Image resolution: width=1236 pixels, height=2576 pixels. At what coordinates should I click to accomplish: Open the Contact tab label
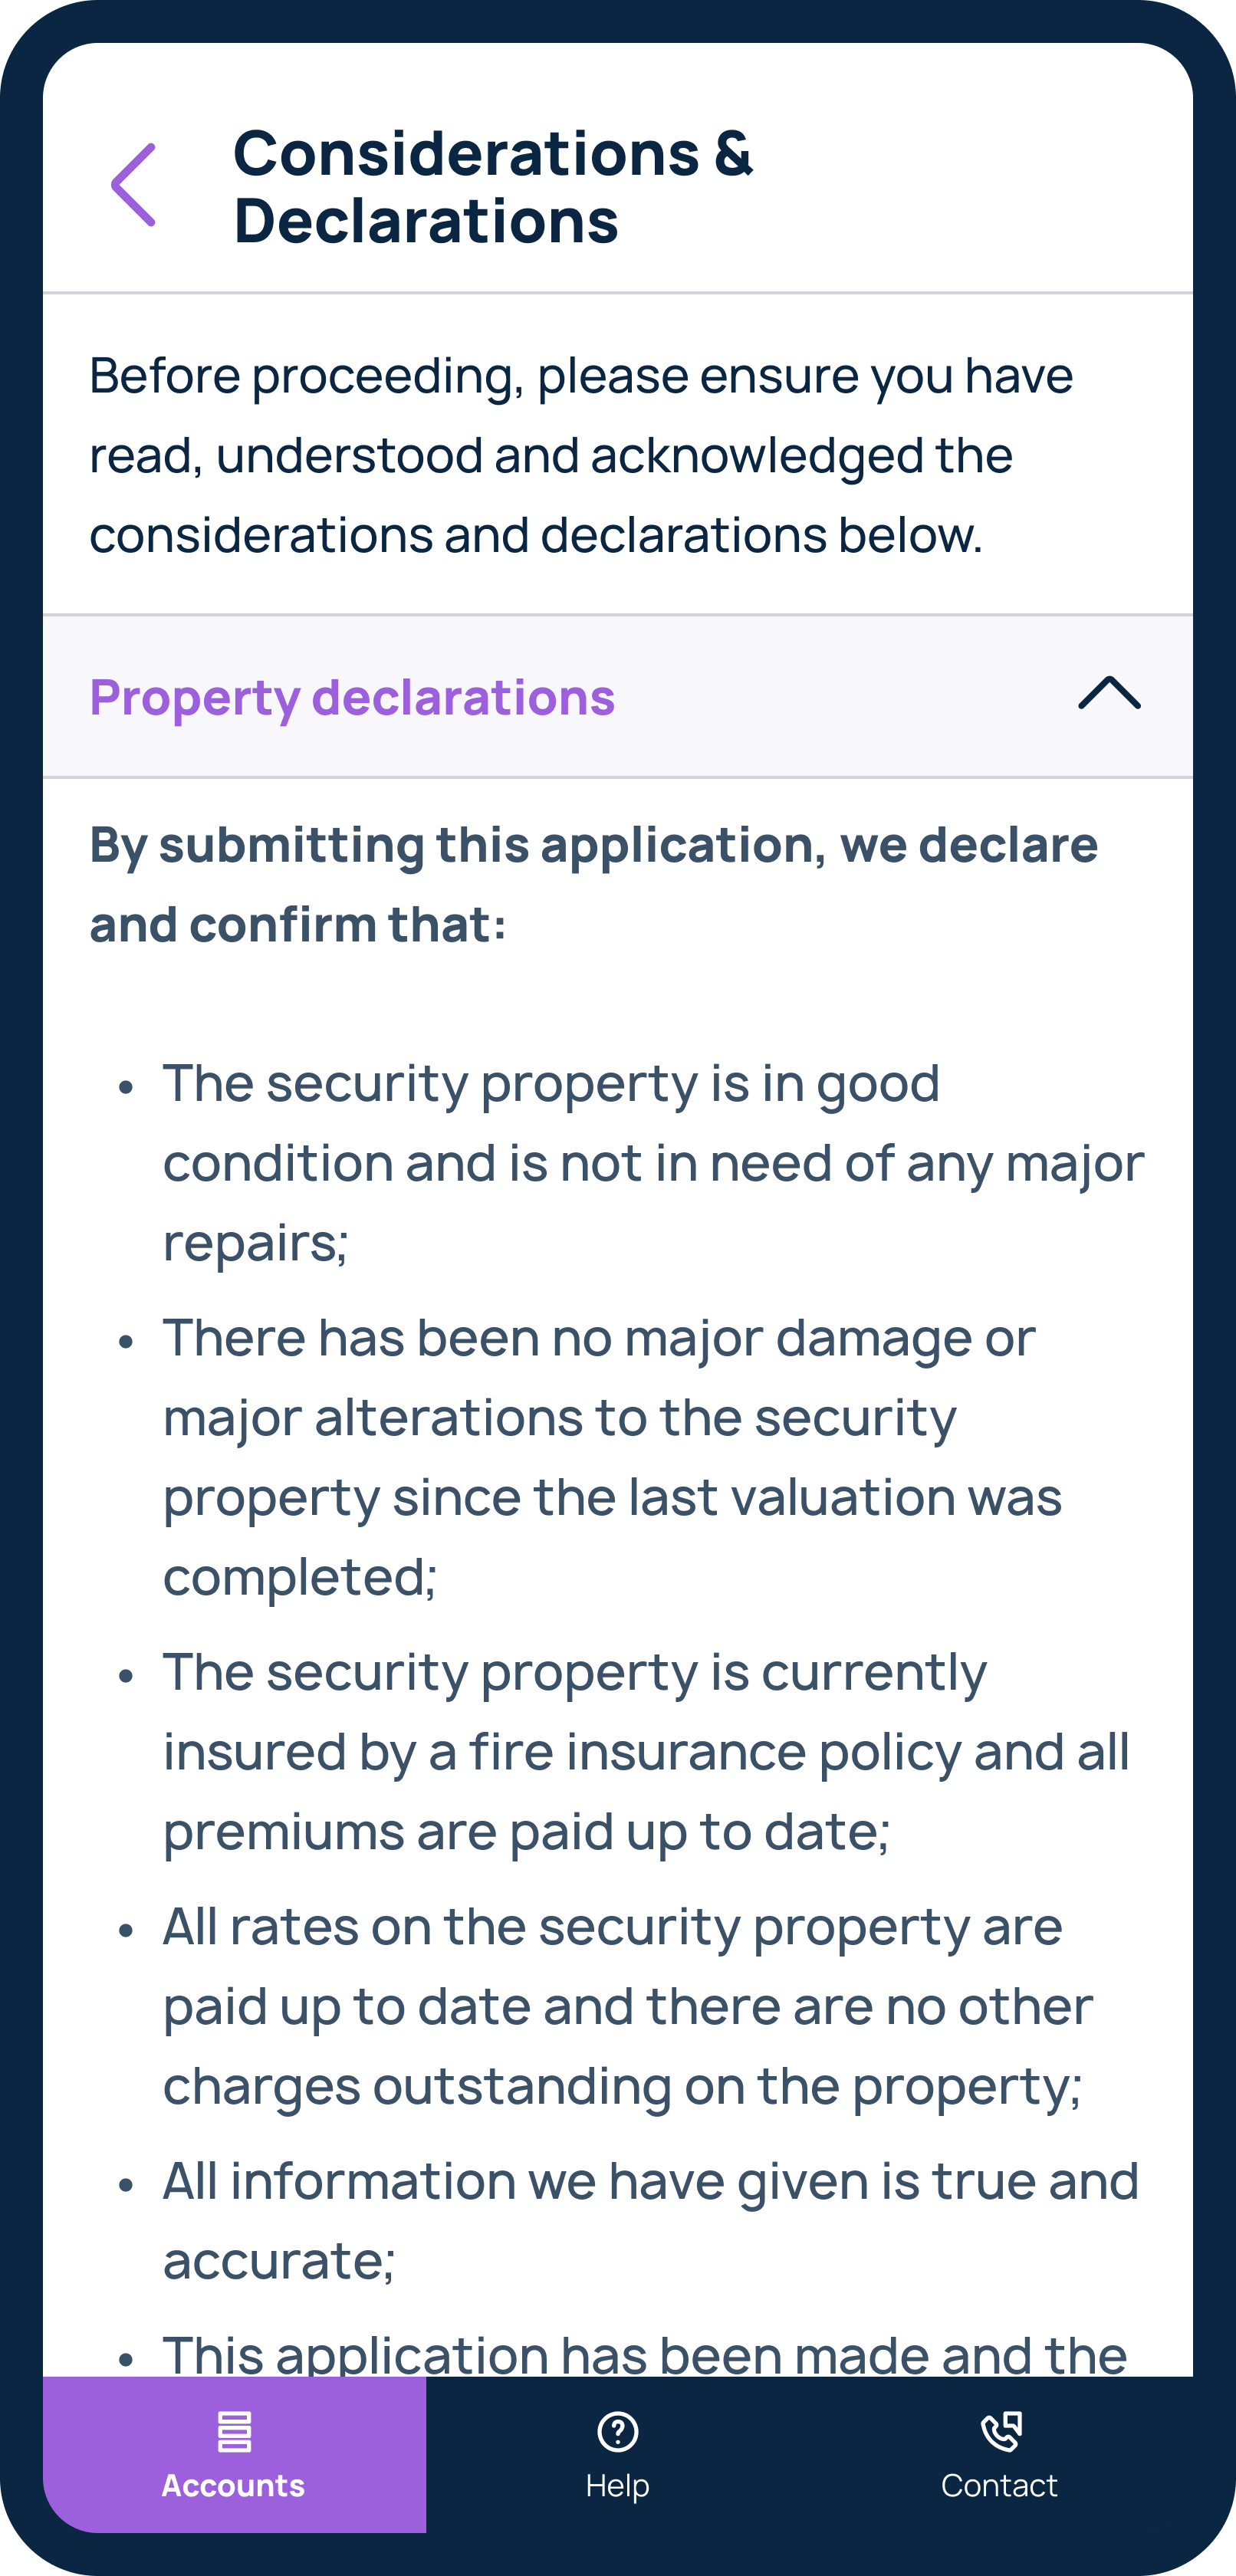1000,2486
